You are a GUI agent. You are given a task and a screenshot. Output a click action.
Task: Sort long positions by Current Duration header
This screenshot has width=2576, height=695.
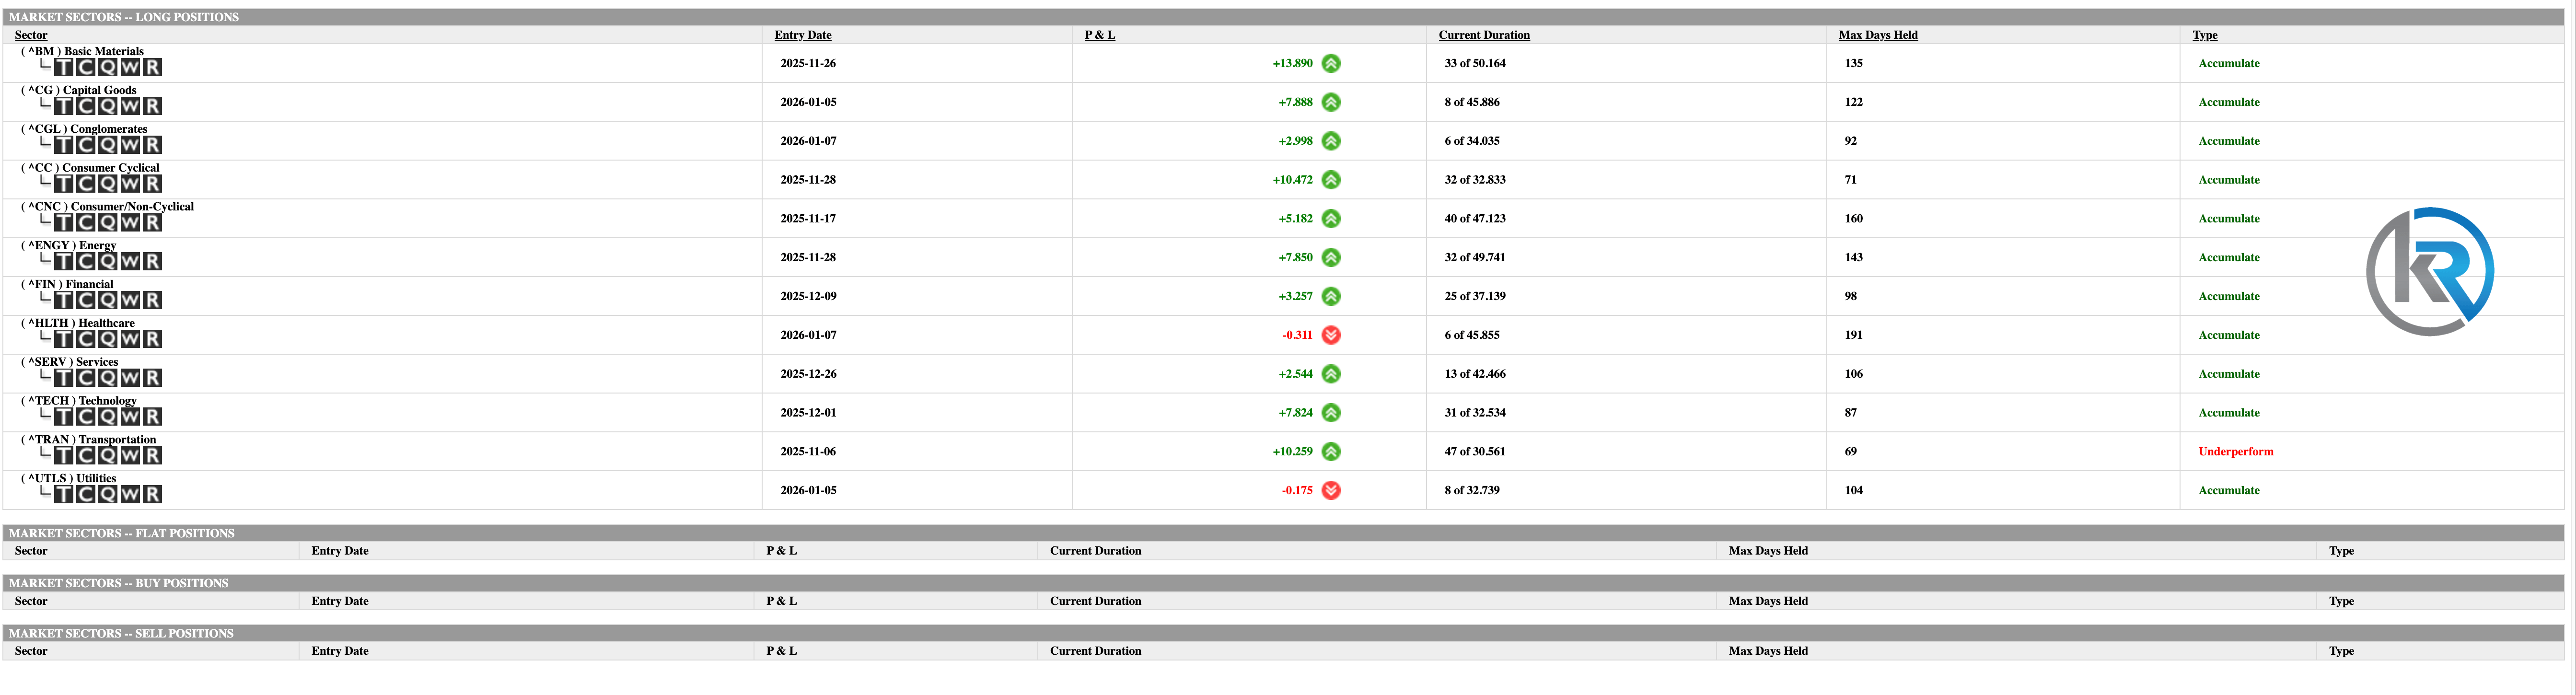pos(1484,35)
